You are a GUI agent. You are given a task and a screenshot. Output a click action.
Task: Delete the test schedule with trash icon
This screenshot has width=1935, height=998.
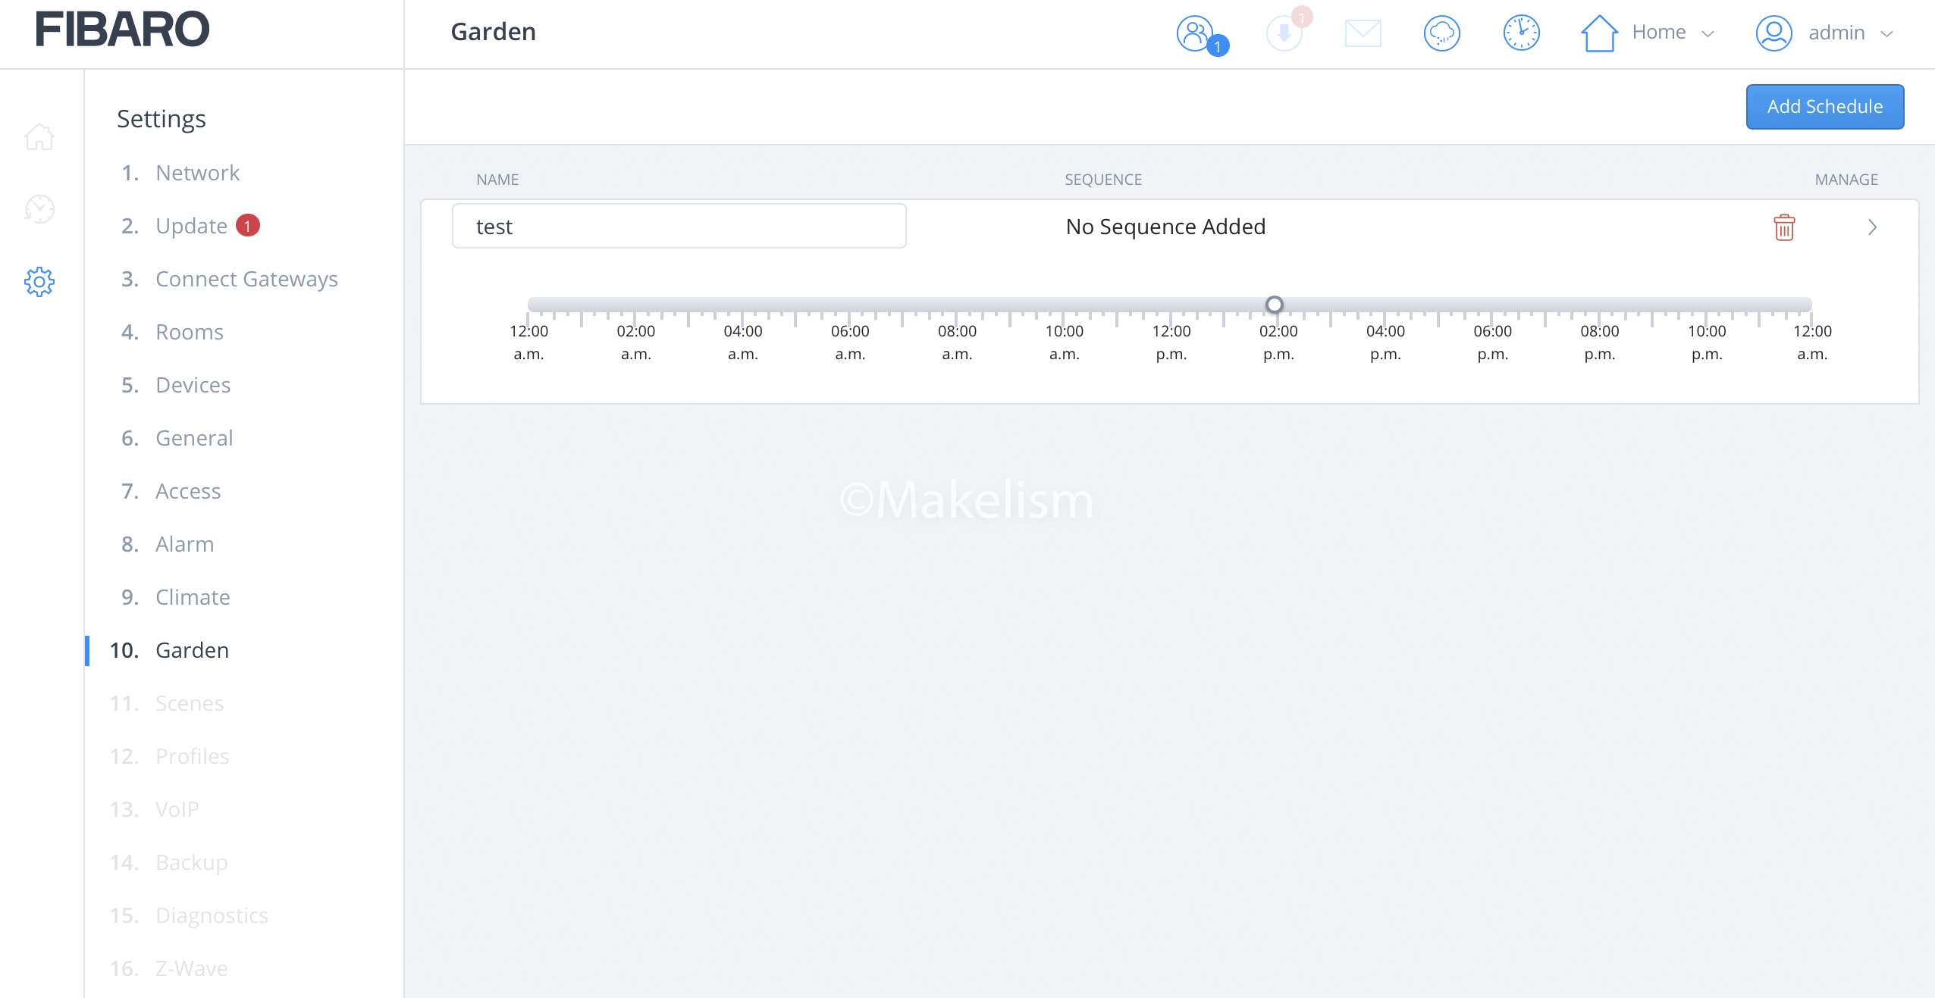1784,227
